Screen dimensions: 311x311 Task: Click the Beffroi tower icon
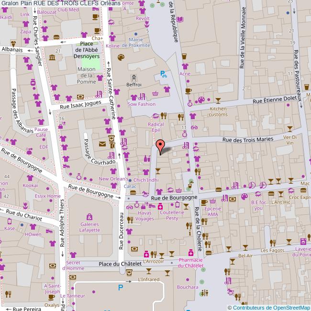coord(134,78)
